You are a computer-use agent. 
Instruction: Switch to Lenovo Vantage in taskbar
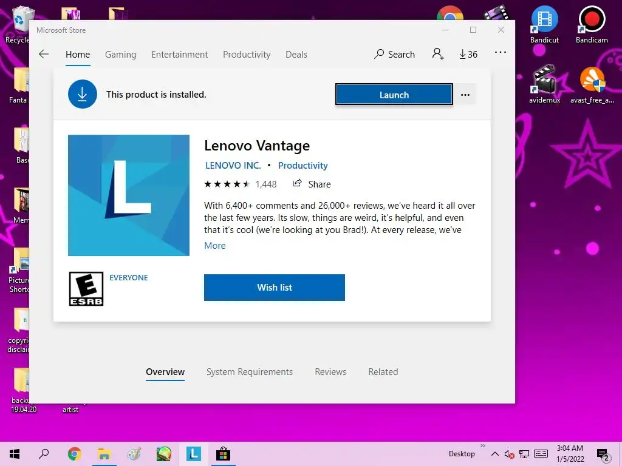tap(194, 454)
